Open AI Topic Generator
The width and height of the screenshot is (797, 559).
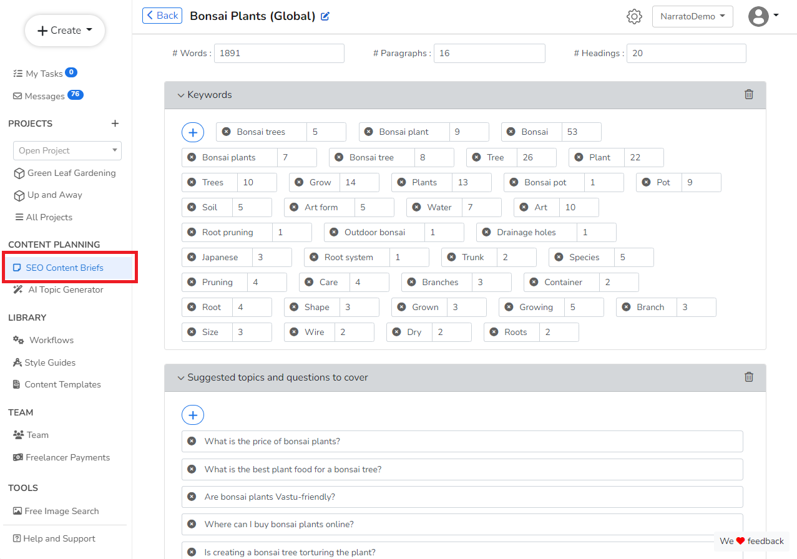click(59, 289)
